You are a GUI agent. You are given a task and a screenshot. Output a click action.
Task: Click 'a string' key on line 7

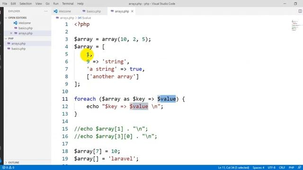point(102,69)
